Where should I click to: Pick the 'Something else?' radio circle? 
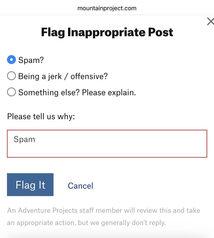pyautogui.click(x=11, y=92)
